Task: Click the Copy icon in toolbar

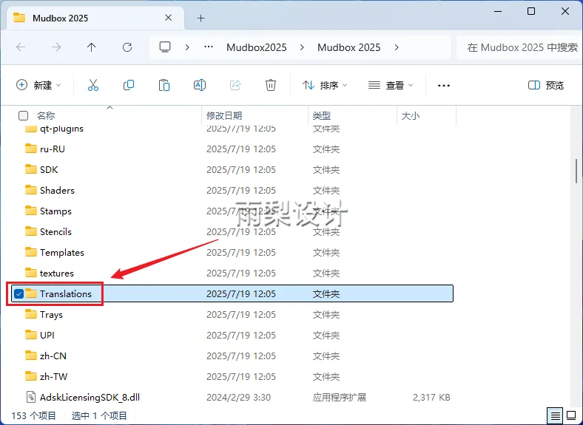Action: click(x=129, y=85)
